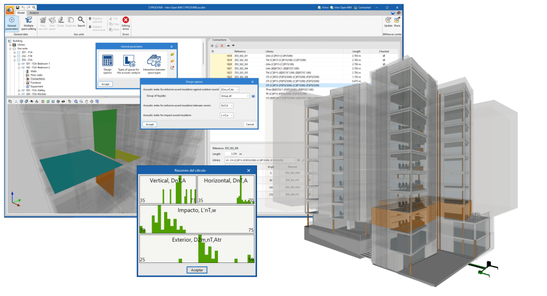
Task: Open the connection Library dropdown
Action: pos(261,160)
